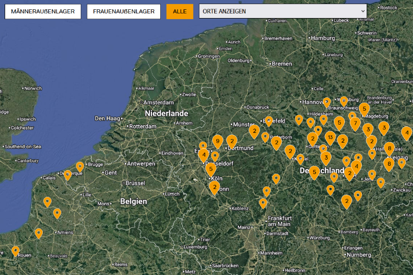
Task: Select the 2 cluster next to Dortmund
Action: [232, 140]
